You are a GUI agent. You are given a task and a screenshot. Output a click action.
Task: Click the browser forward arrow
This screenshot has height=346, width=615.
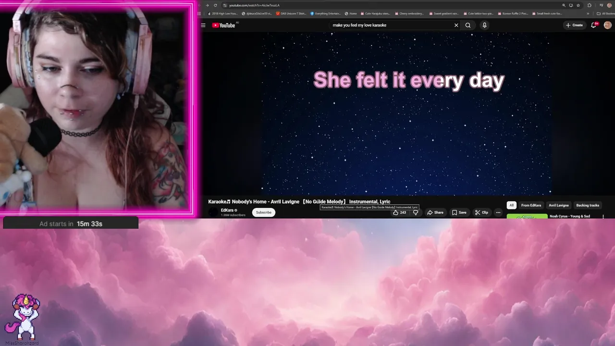pos(207,5)
